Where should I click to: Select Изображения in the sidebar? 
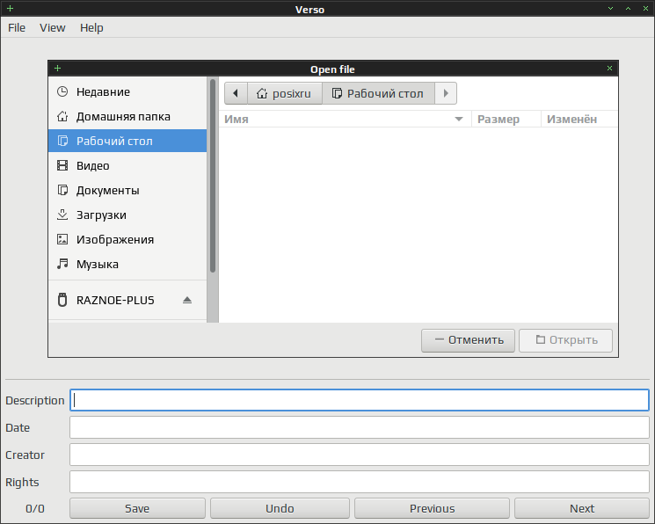click(x=127, y=239)
